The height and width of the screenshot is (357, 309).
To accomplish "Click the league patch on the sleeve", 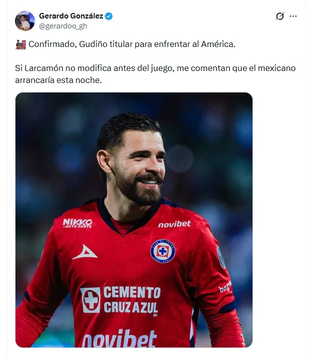I will (220, 256).
